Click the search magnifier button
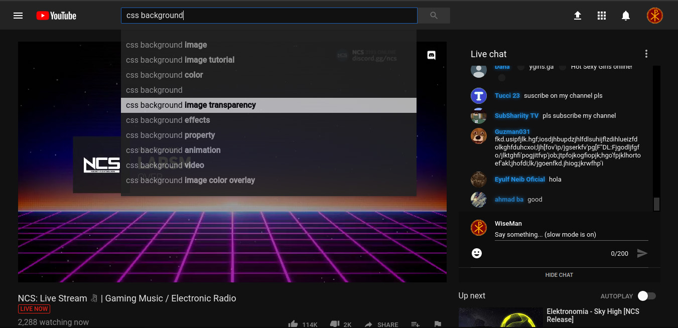 (434, 16)
